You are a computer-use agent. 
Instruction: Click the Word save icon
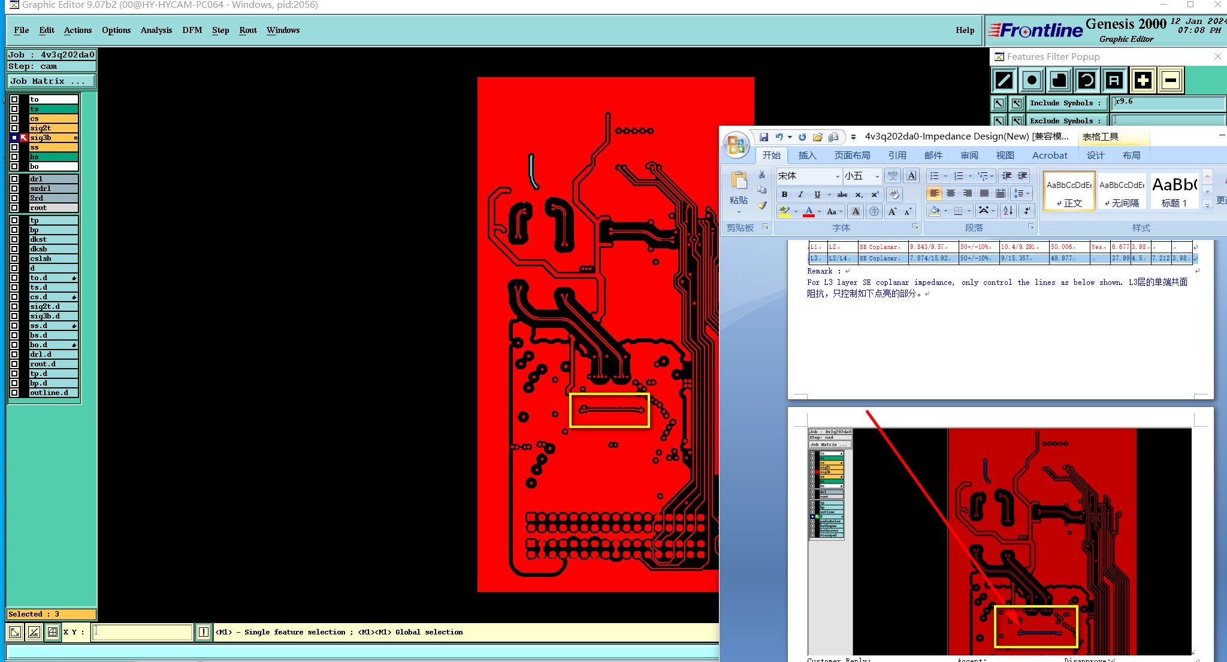tap(763, 137)
